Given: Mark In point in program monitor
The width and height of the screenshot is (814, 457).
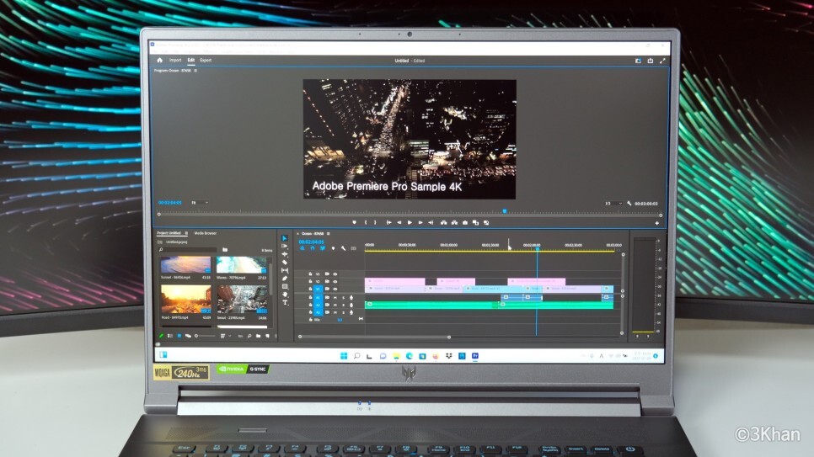Looking at the screenshot, I should click(x=366, y=222).
